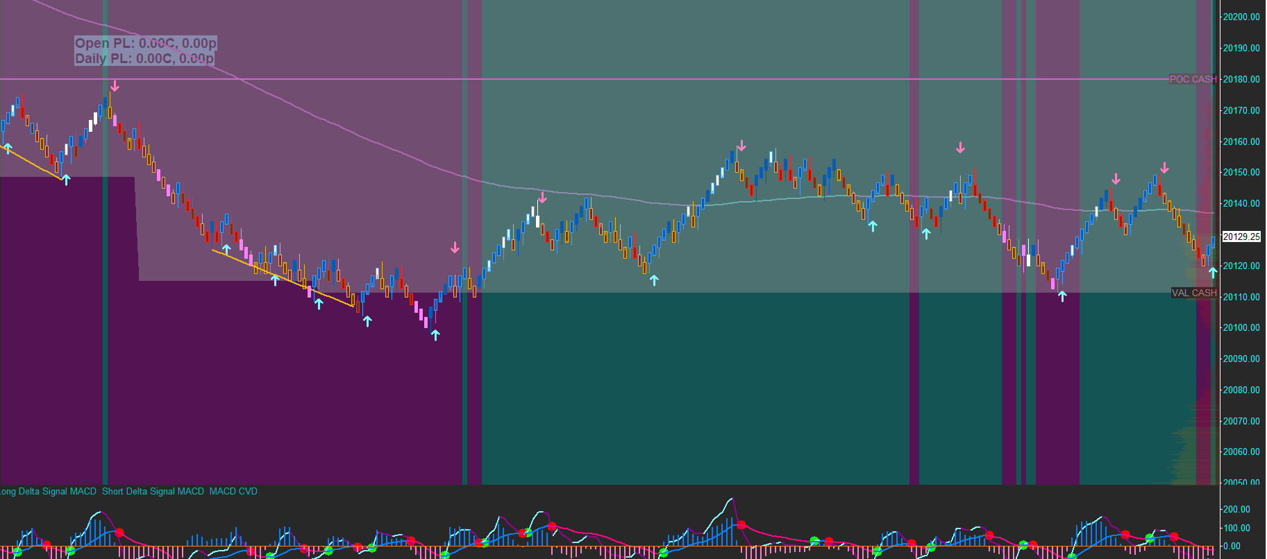The height and width of the screenshot is (559, 1267).
Task: Click the VAL CASH level label
Action: (x=1194, y=293)
